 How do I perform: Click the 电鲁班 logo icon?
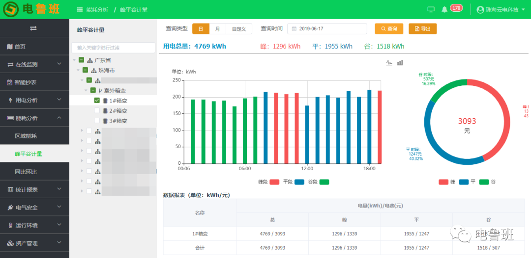tap(10, 9)
